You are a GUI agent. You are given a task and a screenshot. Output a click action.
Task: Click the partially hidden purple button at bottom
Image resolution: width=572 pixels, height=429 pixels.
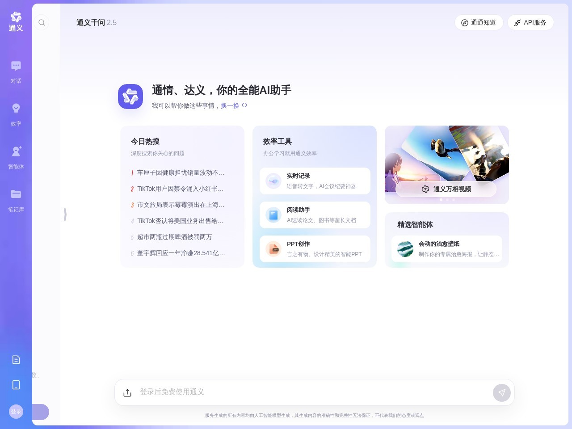41,412
